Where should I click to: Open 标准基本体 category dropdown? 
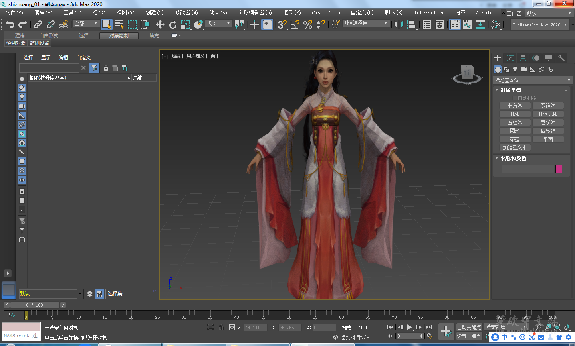point(533,80)
